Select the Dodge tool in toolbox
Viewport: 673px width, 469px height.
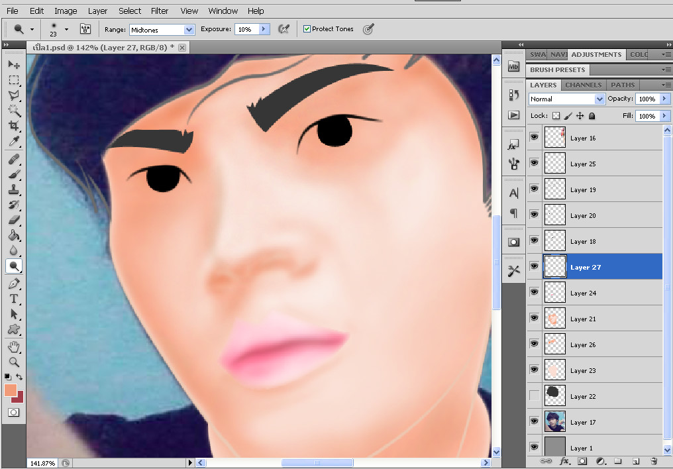point(14,266)
